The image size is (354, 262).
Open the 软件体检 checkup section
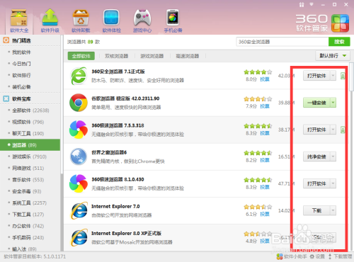pyautogui.click(x=111, y=21)
